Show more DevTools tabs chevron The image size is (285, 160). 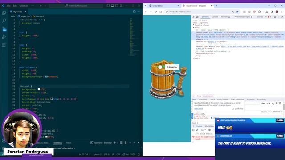tap(266, 17)
